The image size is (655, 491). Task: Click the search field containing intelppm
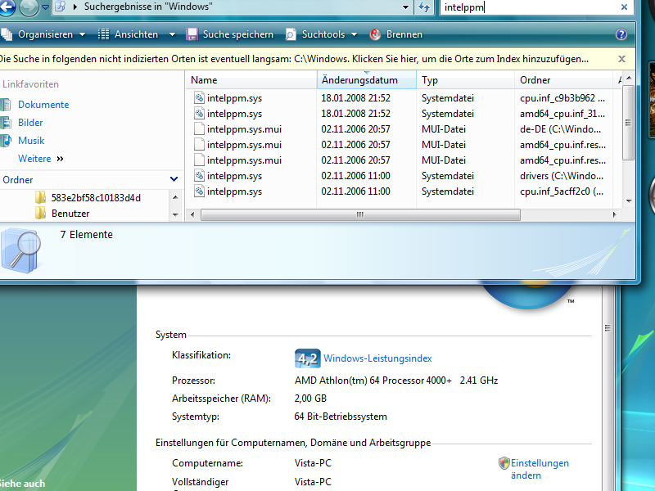[x=528, y=7]
